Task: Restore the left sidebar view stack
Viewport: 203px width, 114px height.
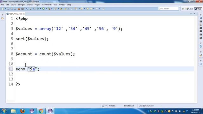Action: [3, 15]
